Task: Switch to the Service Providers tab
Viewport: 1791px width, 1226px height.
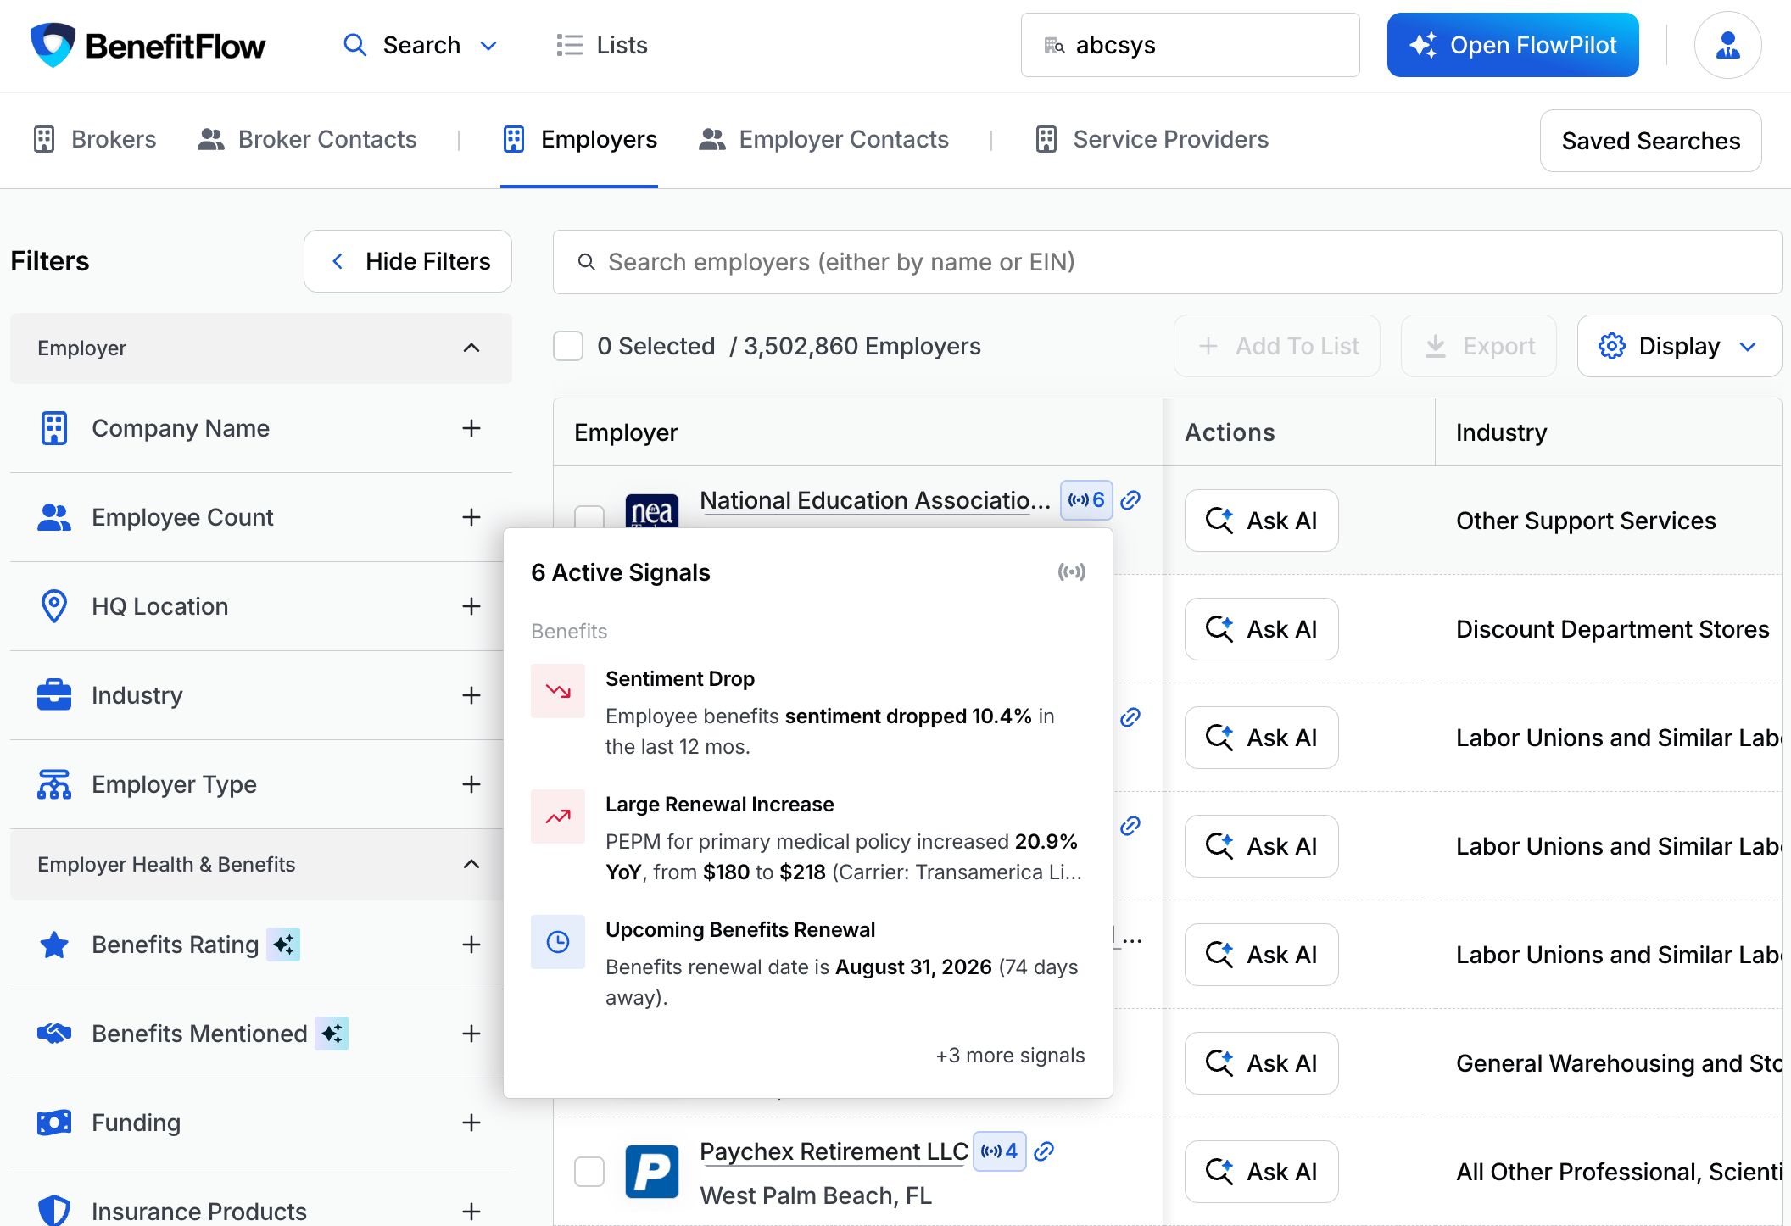Action: click(1152, 139)
